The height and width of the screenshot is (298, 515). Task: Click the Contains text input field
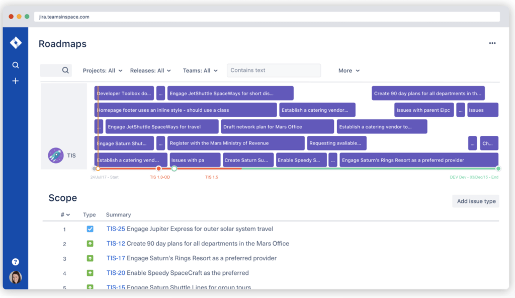(x=274, y=70)
